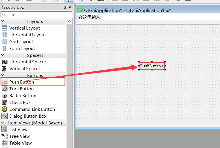This screenshot has width=220, height=148.
Task: Click the Horizontal Layout icon
Action: pos(5,35)
